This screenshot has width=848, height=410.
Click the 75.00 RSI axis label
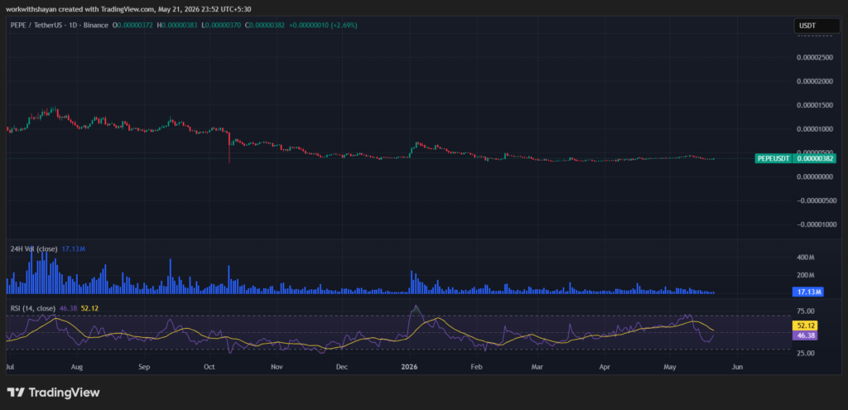coord(806,311)
